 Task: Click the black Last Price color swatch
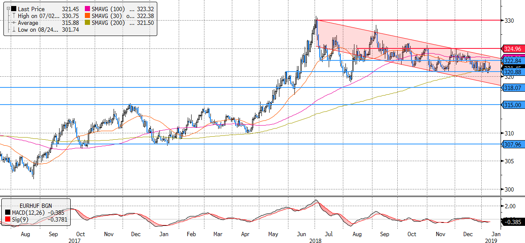click(x=14, y=9)
